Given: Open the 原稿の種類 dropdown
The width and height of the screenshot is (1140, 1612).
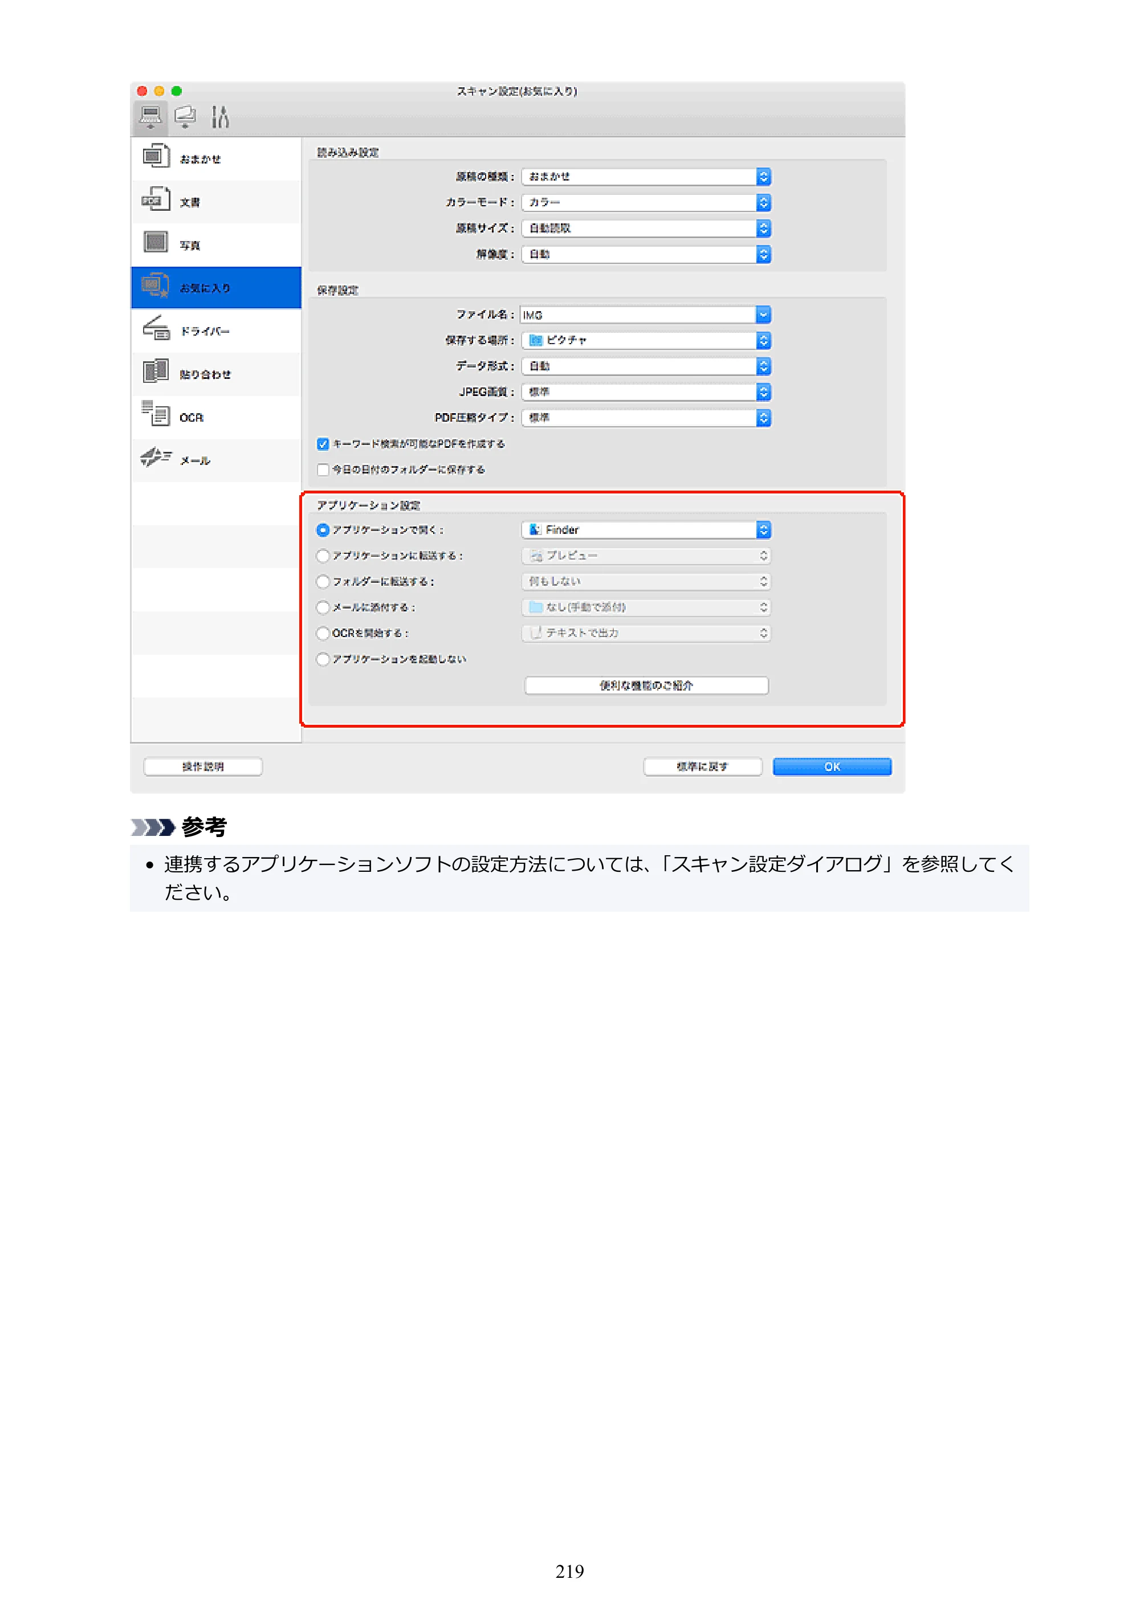Looking at the screenshot, I should click(x=646, y=176).
